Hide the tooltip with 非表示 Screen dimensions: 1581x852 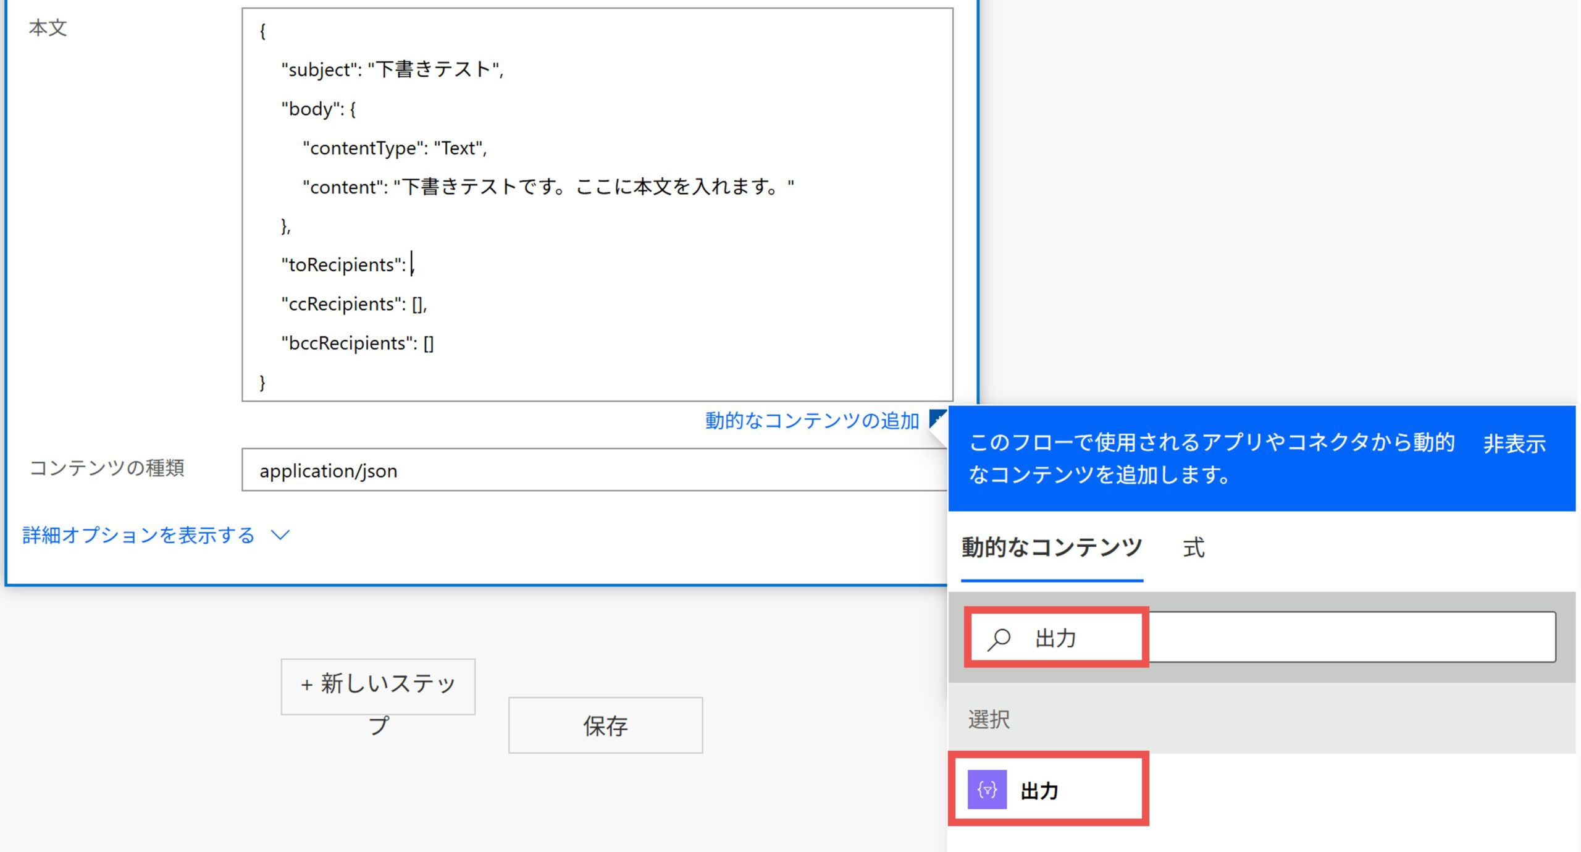click(1514, 444)
